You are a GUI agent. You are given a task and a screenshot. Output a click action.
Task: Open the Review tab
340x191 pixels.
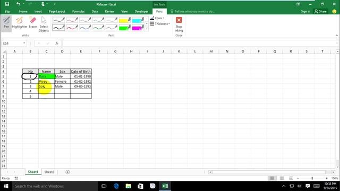point(109,12)
